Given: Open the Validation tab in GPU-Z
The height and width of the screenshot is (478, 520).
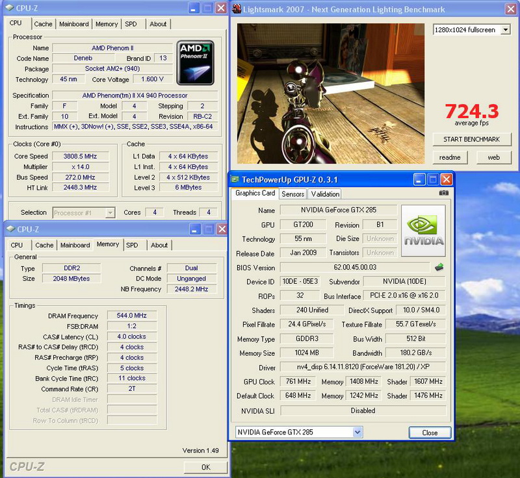Looking at the screenshot, I should [325, 194].
